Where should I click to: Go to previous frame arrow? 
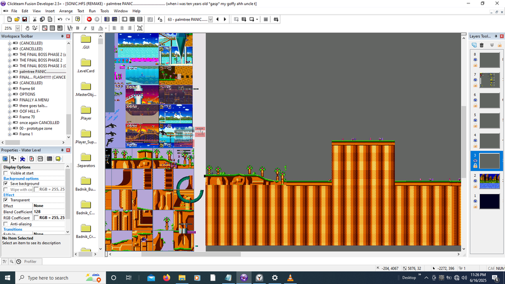click(217, 19)
